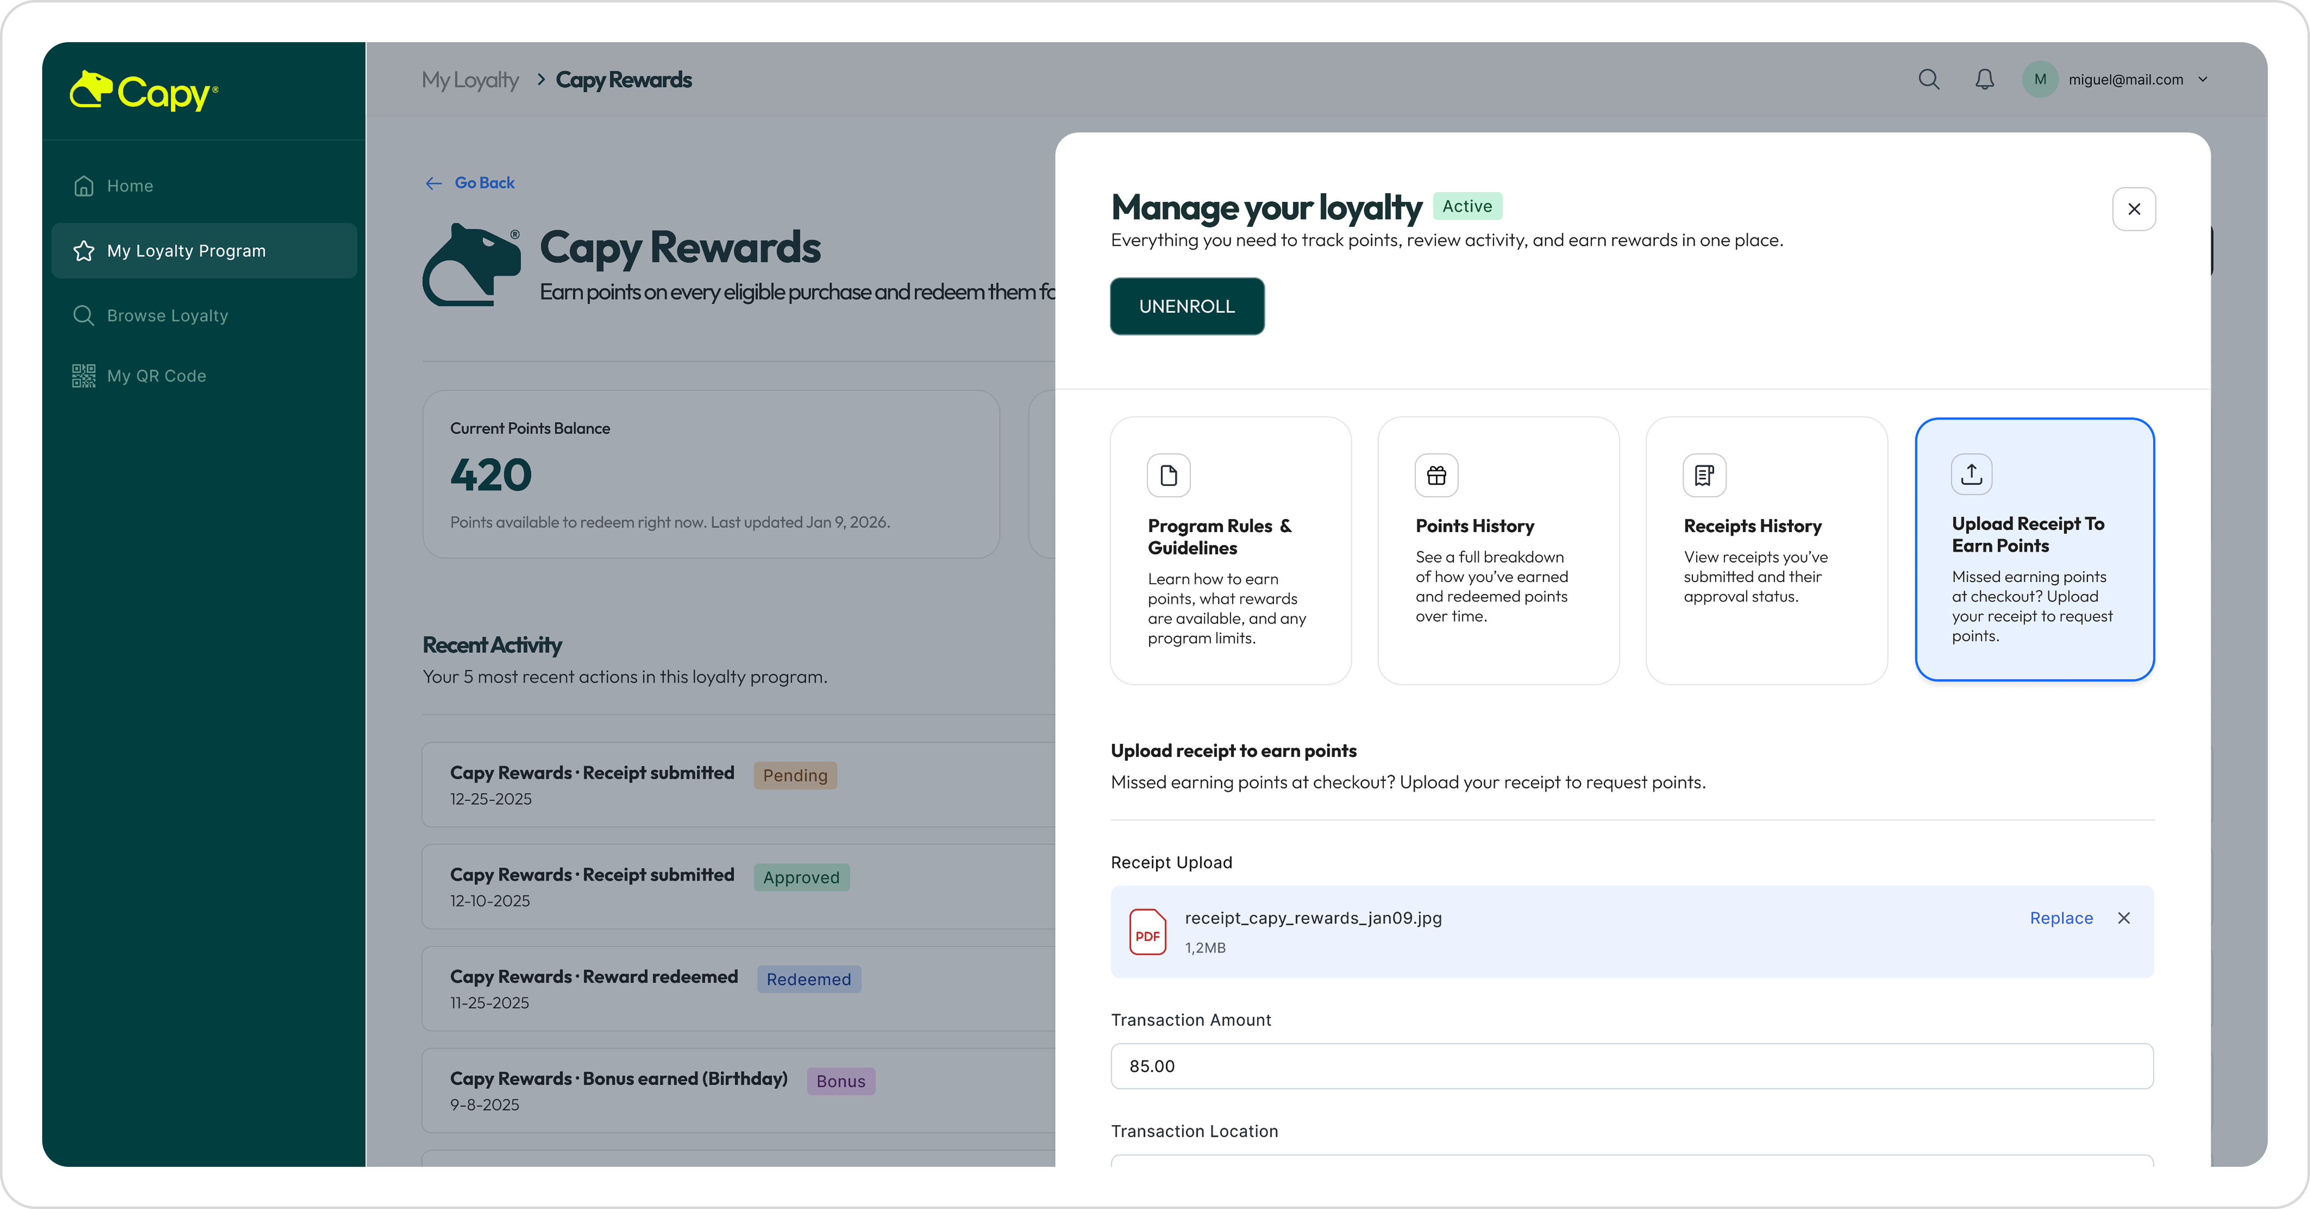Screen dimensions: 2310x1209
Task: Click the Transaction Amount input field
Action: click(x=1631, y=1066)
